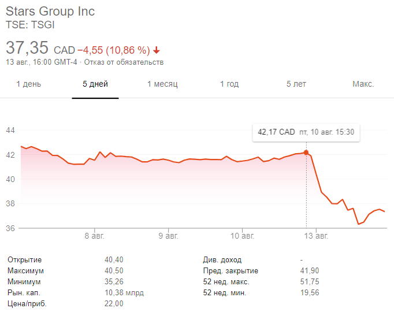Viewport: 394px width, 312px height.
Task: Open the "1 месяц" chart tab
Action: pos(162,84)
